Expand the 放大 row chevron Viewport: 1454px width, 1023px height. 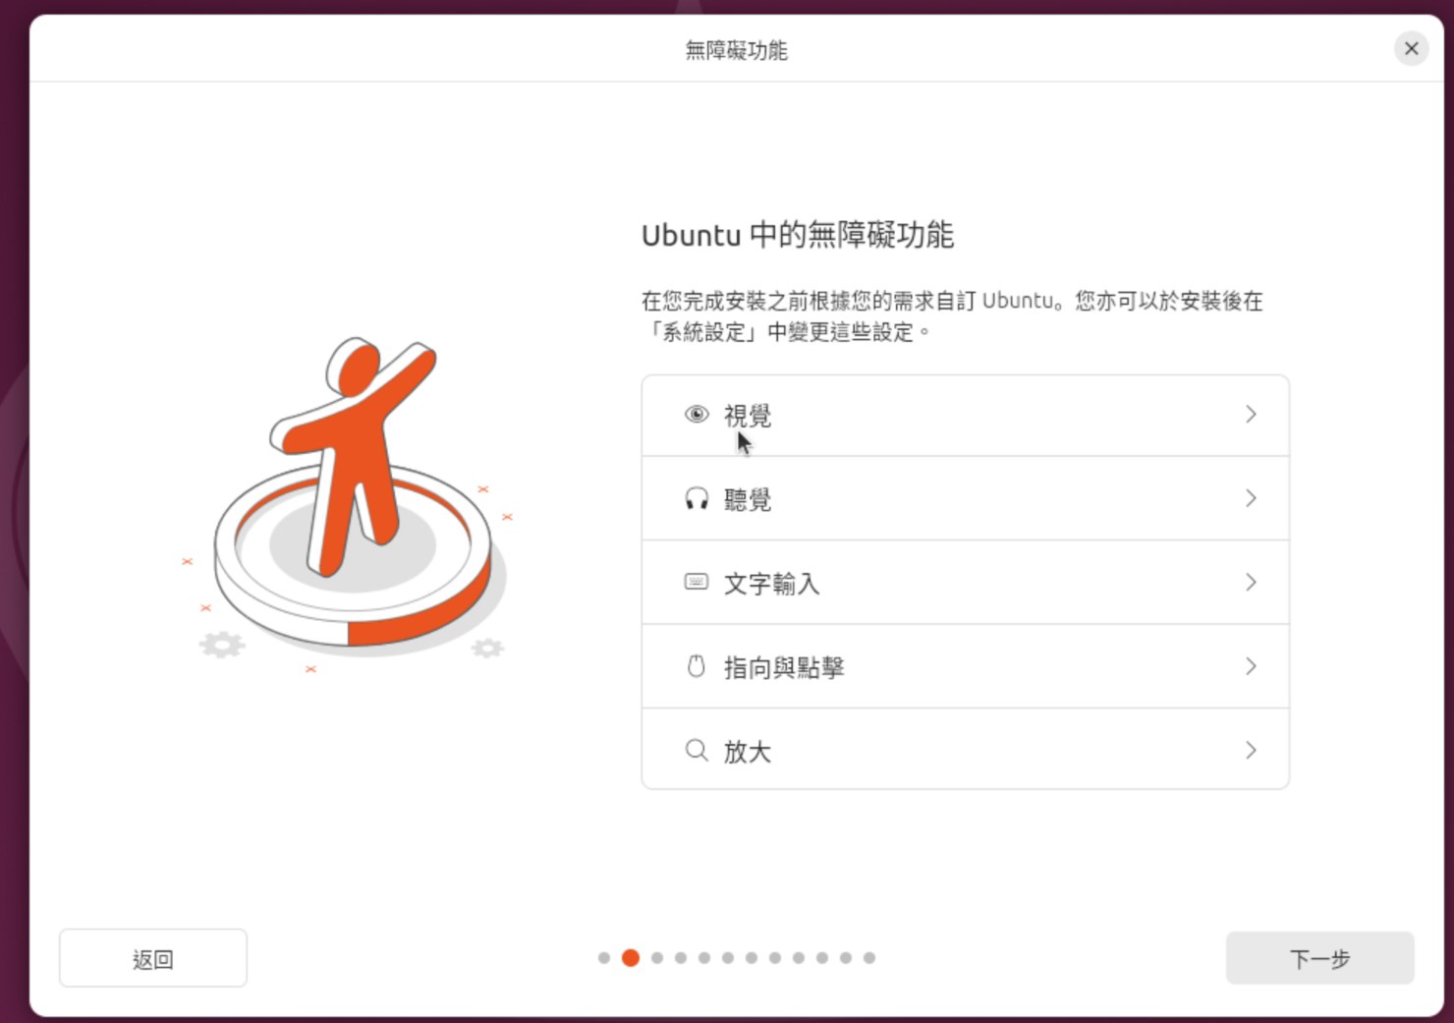coord(1251,751)
